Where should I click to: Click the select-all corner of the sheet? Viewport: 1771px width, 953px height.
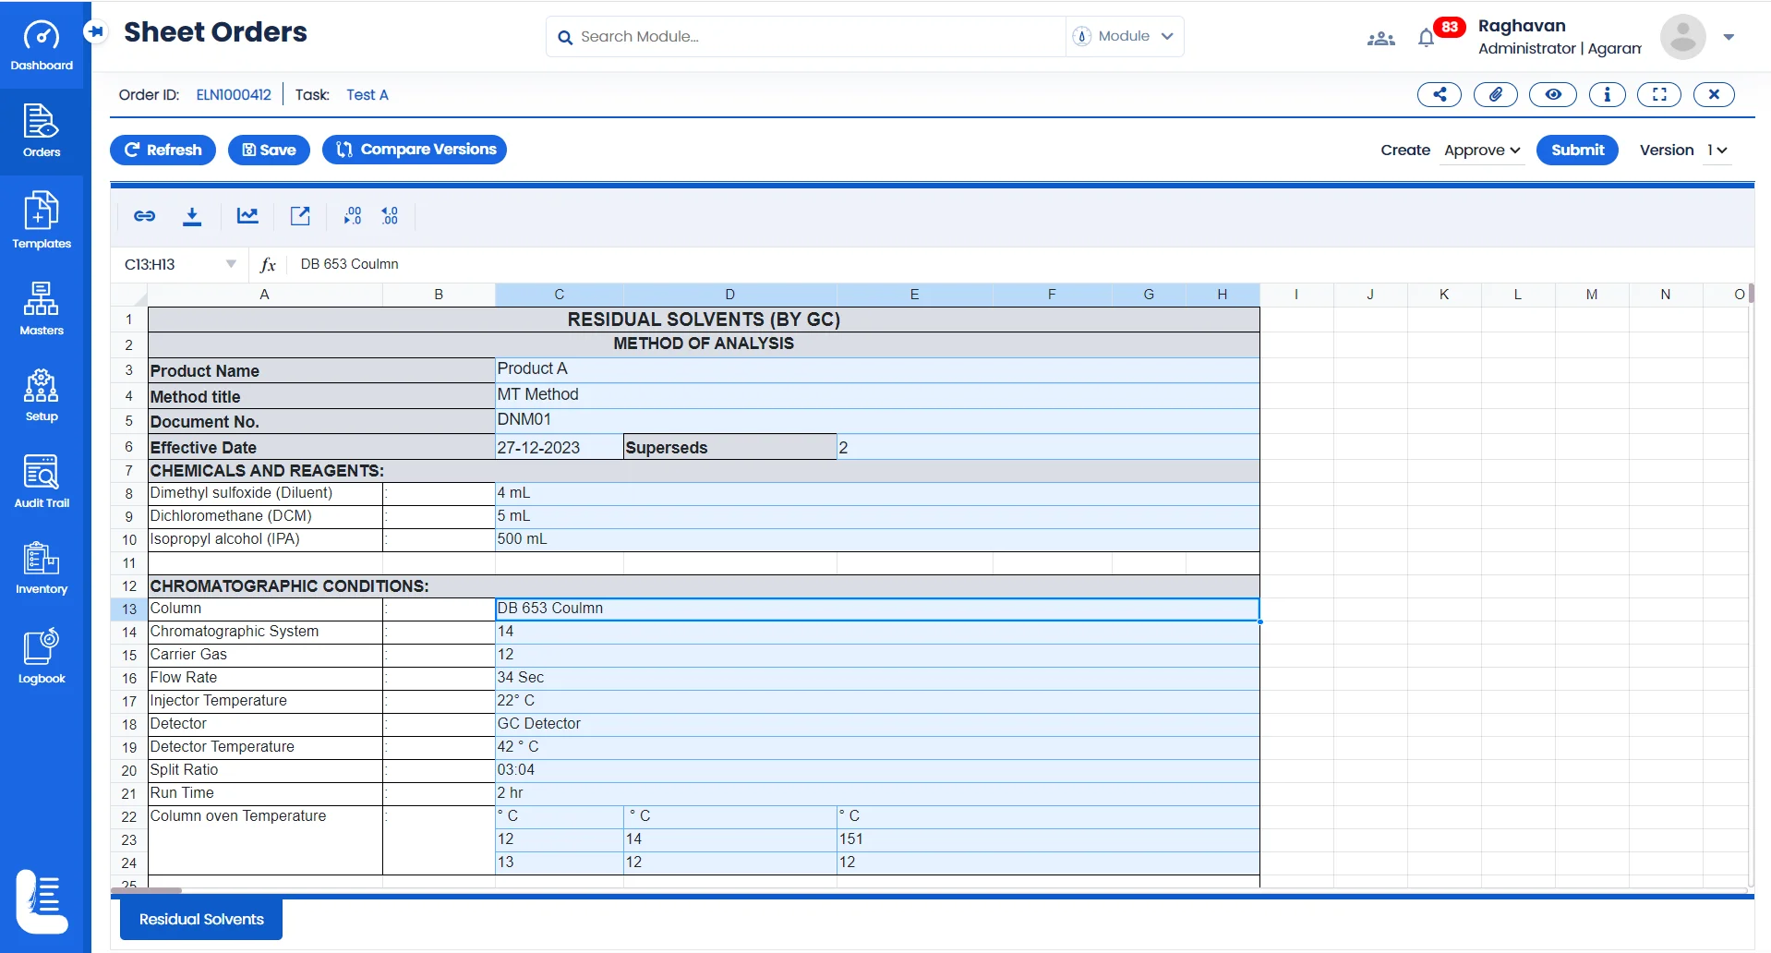point(129,295)
